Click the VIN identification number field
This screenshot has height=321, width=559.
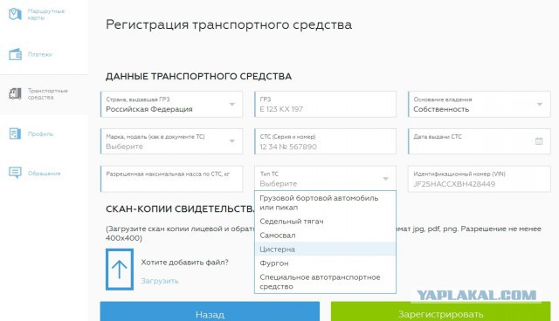pos(480,179)
